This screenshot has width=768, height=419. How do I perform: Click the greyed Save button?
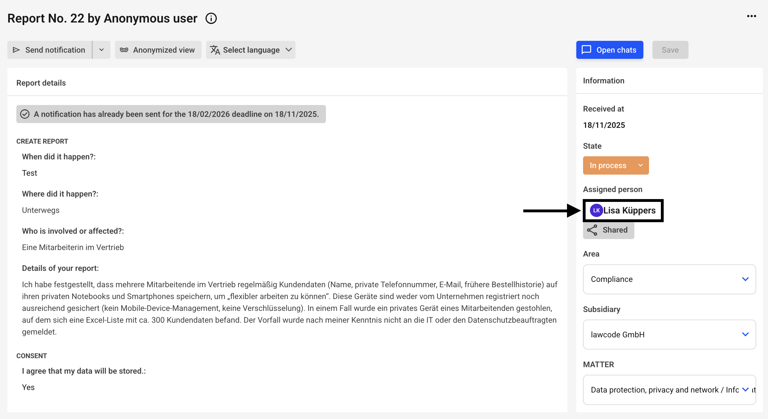pyautogui.click(x=670, y=50)
